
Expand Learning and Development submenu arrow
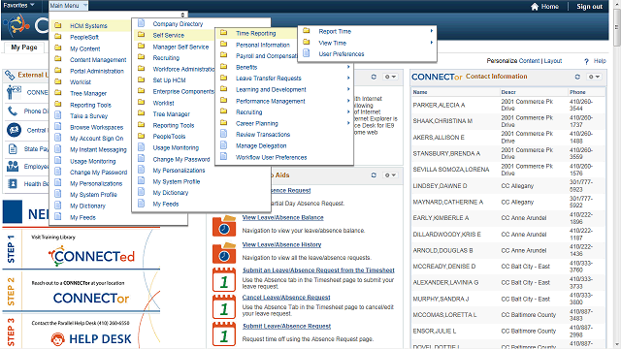click(348, 89)
